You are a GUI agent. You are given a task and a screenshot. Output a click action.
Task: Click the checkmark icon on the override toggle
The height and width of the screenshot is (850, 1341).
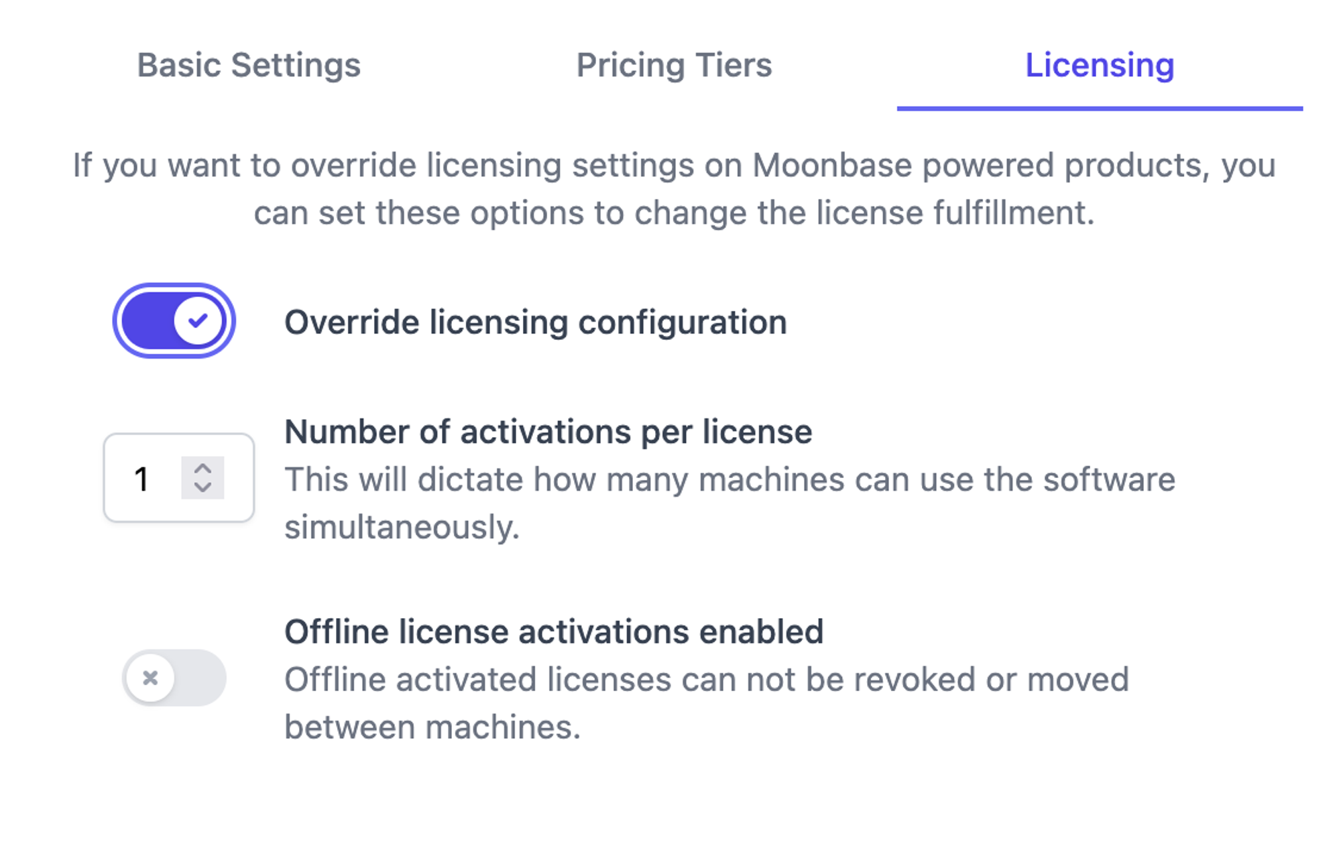(198, 321)
